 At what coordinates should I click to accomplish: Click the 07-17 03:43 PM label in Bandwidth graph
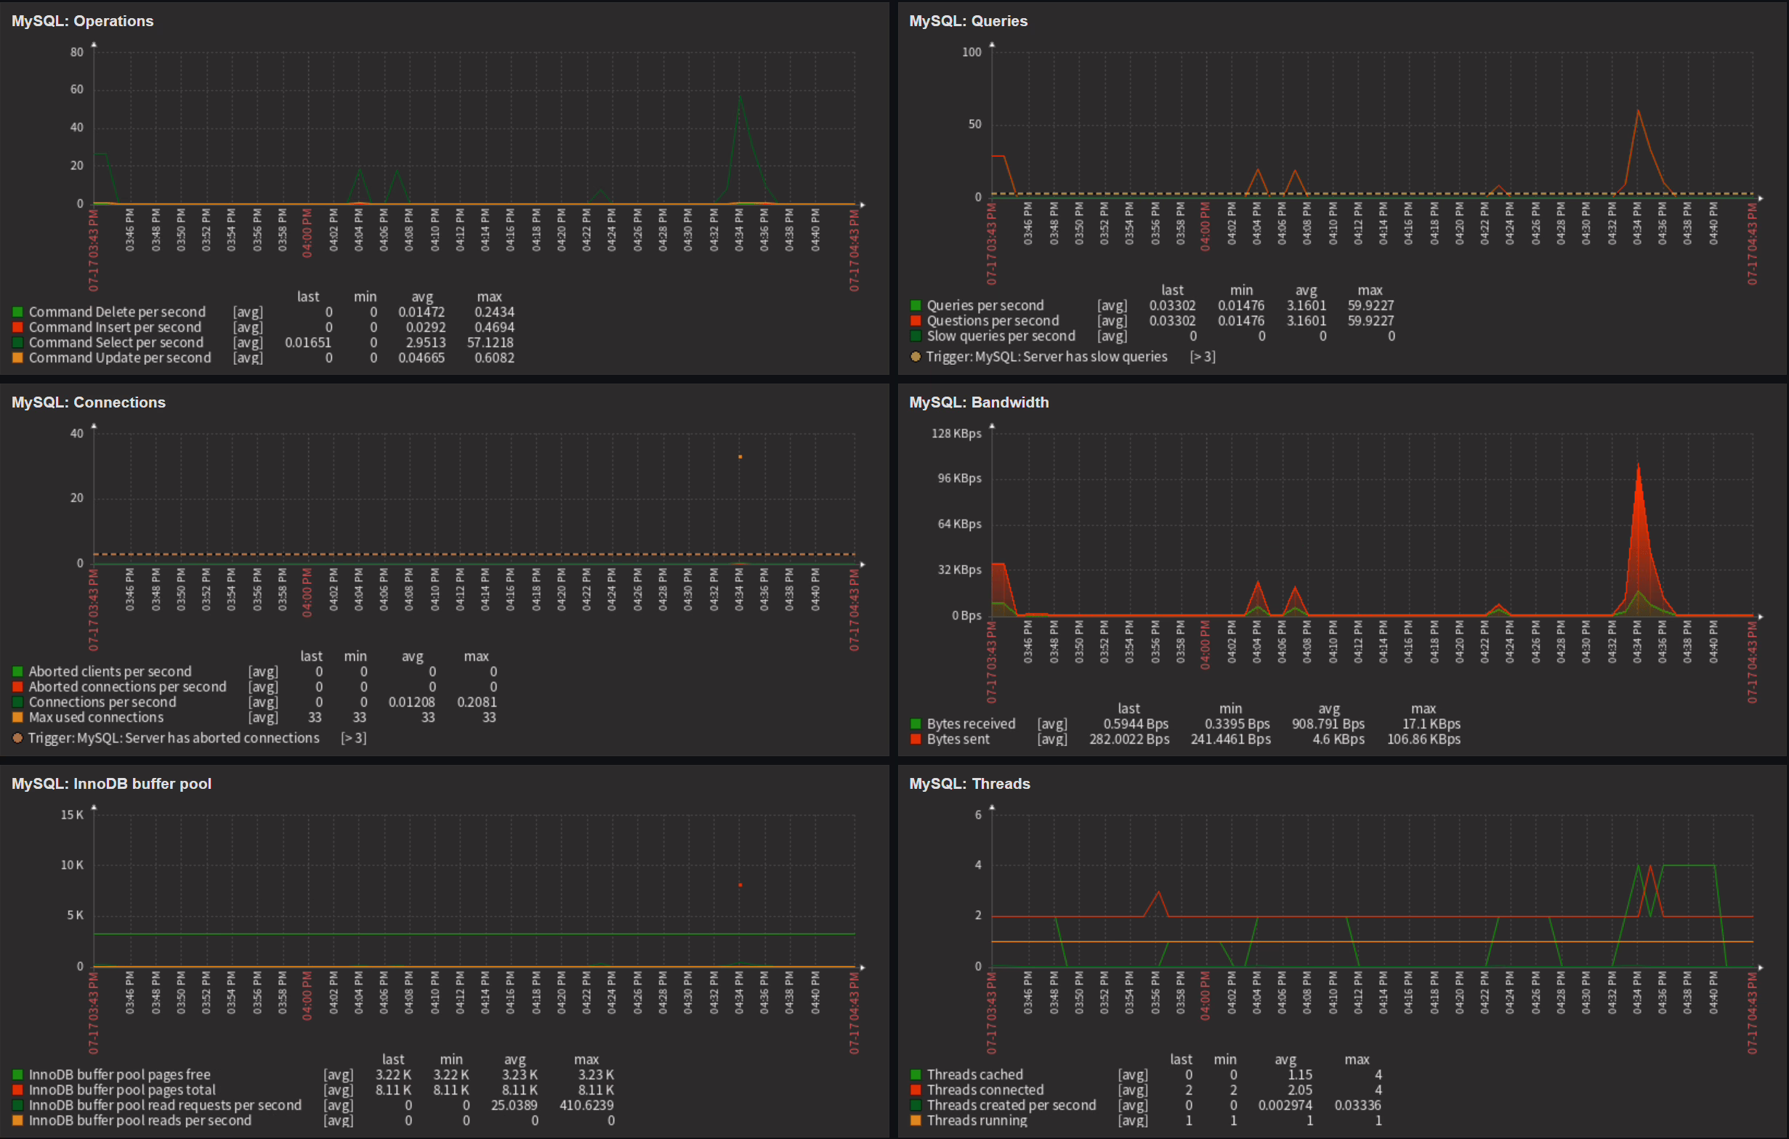tap(991, 662)
